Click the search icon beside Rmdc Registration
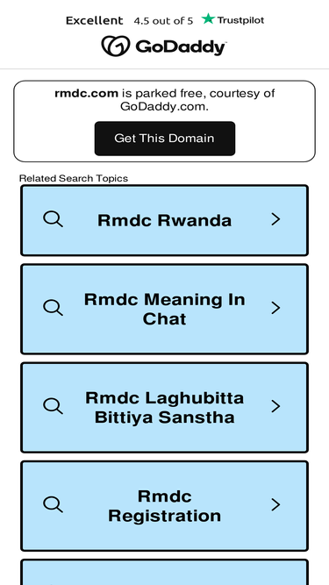This screenshot has width=329, height=585. pyautogui.click(x=53, y=504)
